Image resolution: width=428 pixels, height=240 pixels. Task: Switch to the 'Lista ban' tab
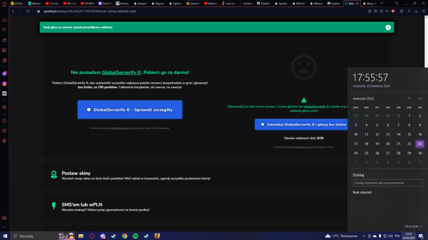pyautogui.click(x=229, y=3)
